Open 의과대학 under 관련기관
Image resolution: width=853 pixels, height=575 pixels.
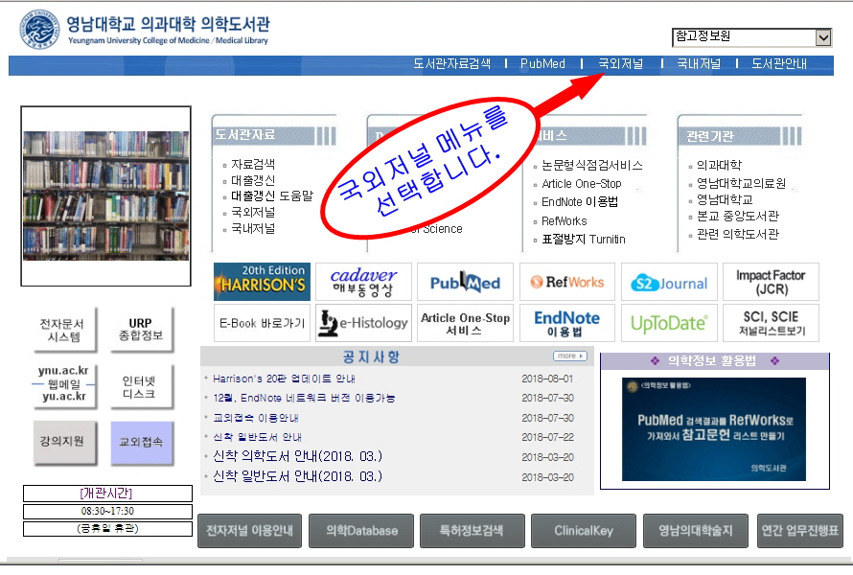coord(719,165)
